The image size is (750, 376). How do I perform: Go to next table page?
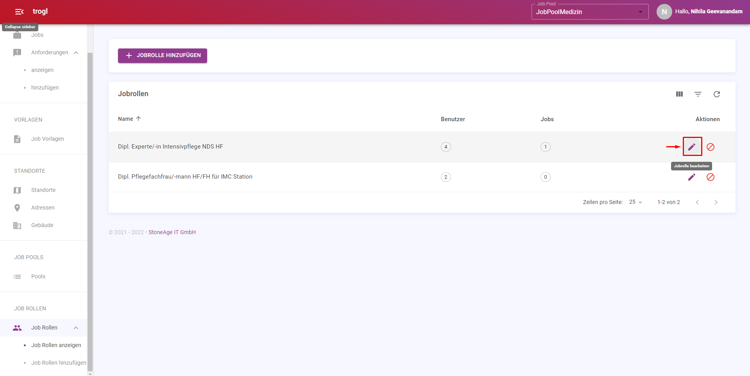click(x=716, y=202)
